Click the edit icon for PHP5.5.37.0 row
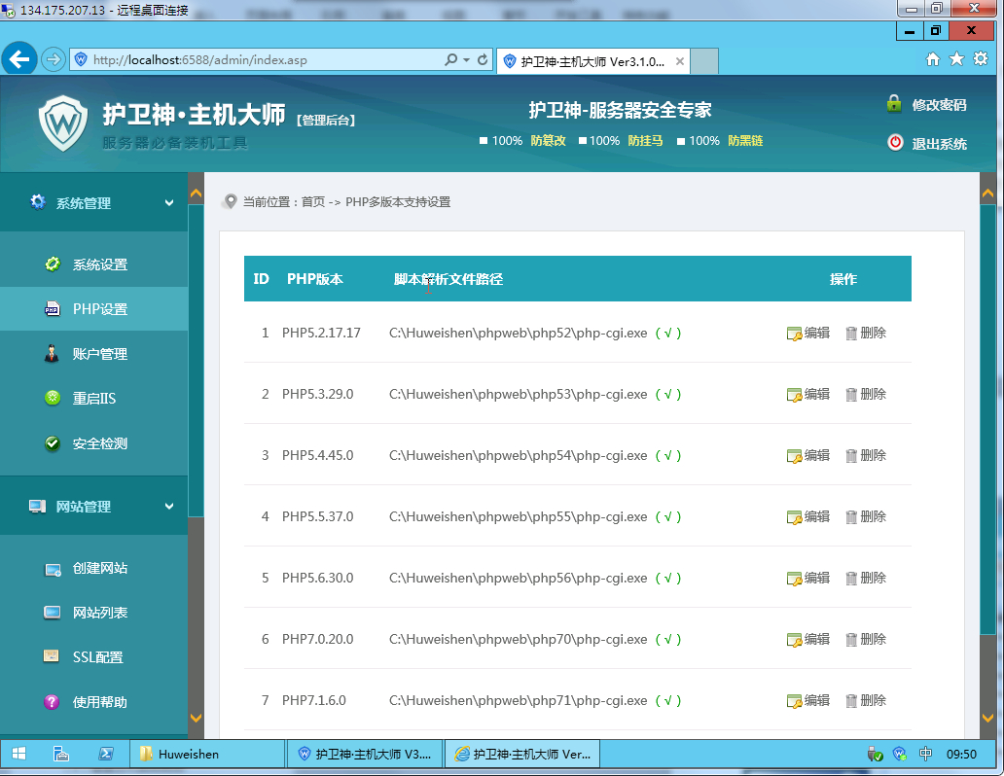This screenshot has width=1004, height=776. tap(794, 517)
